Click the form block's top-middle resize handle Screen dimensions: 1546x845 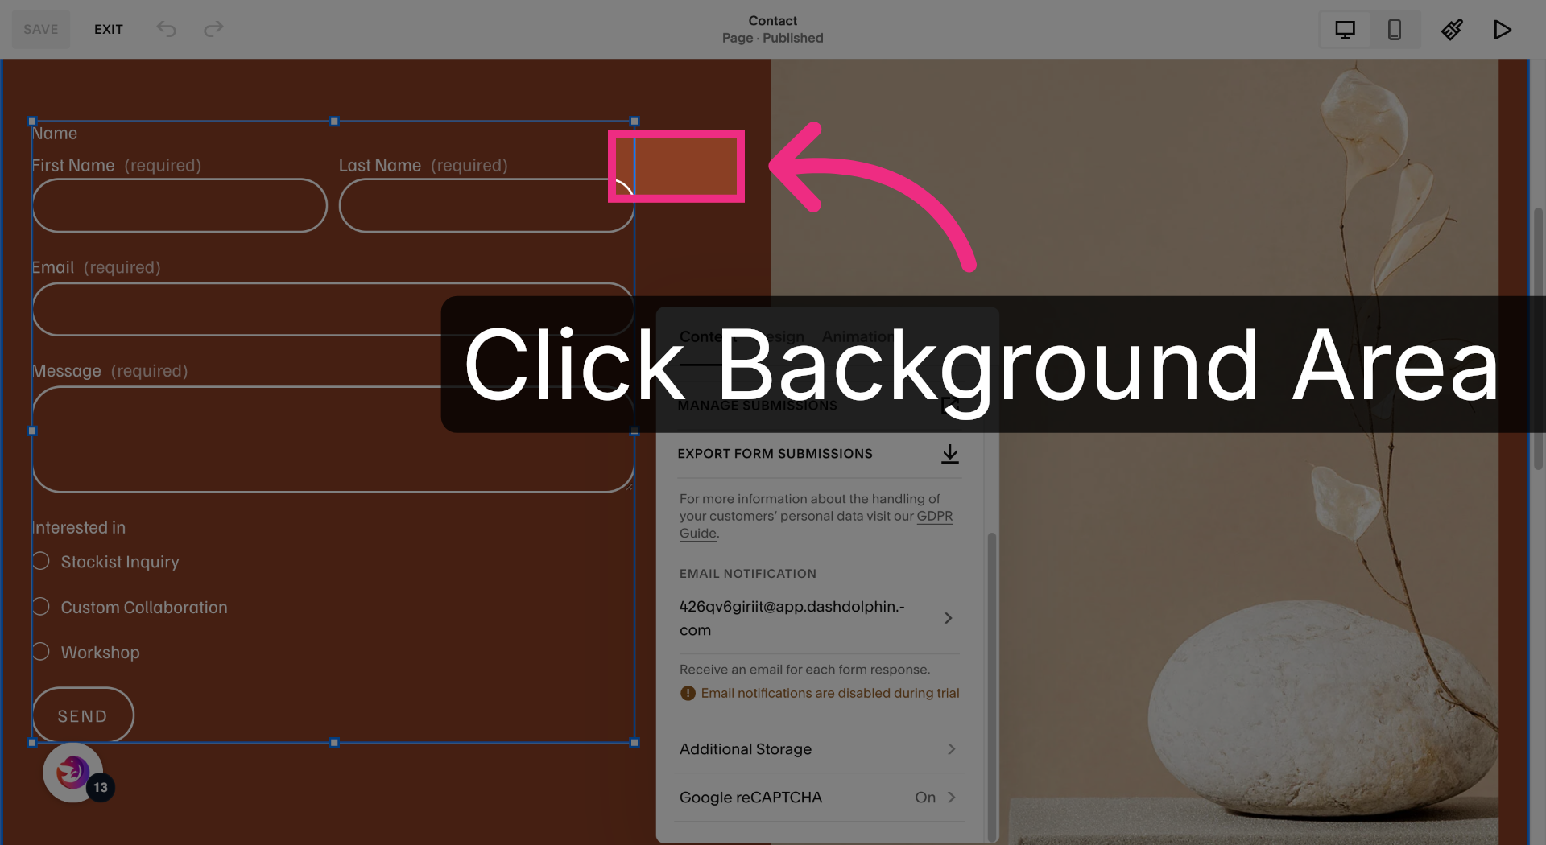click(x=334, y=122)
